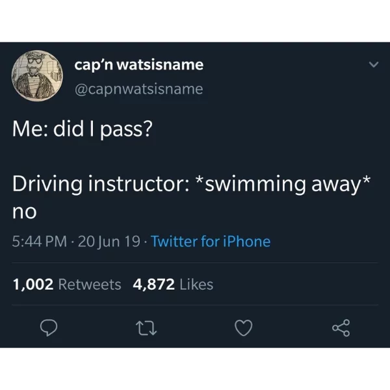
Task: Like the tweet with heart icon
Action: coord(244,328)
